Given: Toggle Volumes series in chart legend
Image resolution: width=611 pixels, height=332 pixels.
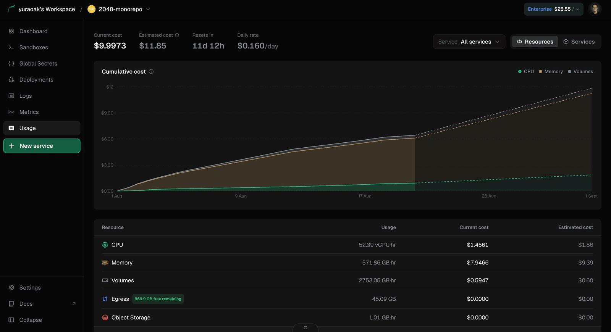Looking at the screenshot, I should [x=580, y=71].
